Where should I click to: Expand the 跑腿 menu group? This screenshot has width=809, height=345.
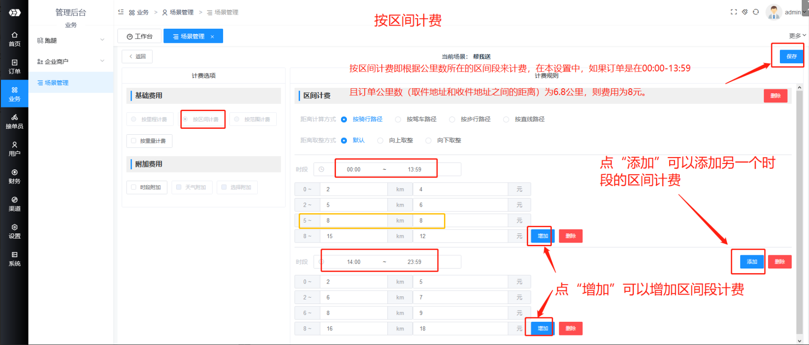point(71,41)
